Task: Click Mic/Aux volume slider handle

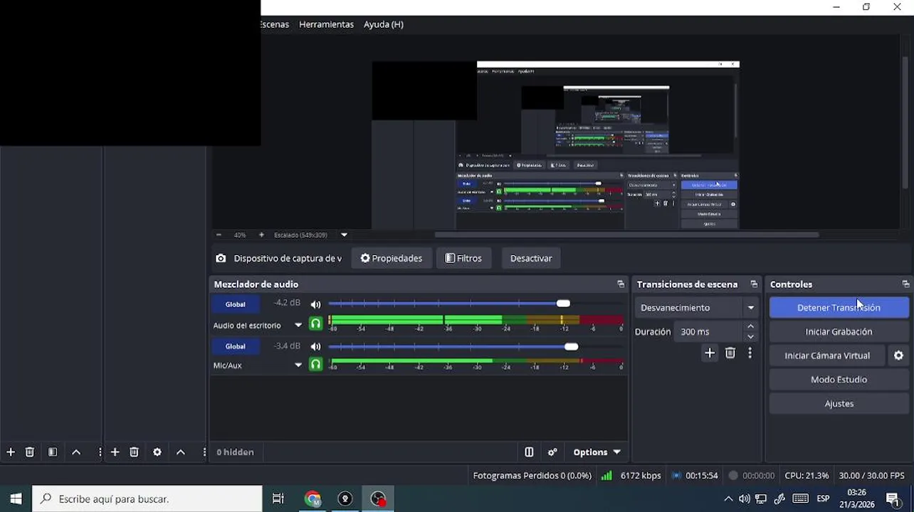Action: 571,347
